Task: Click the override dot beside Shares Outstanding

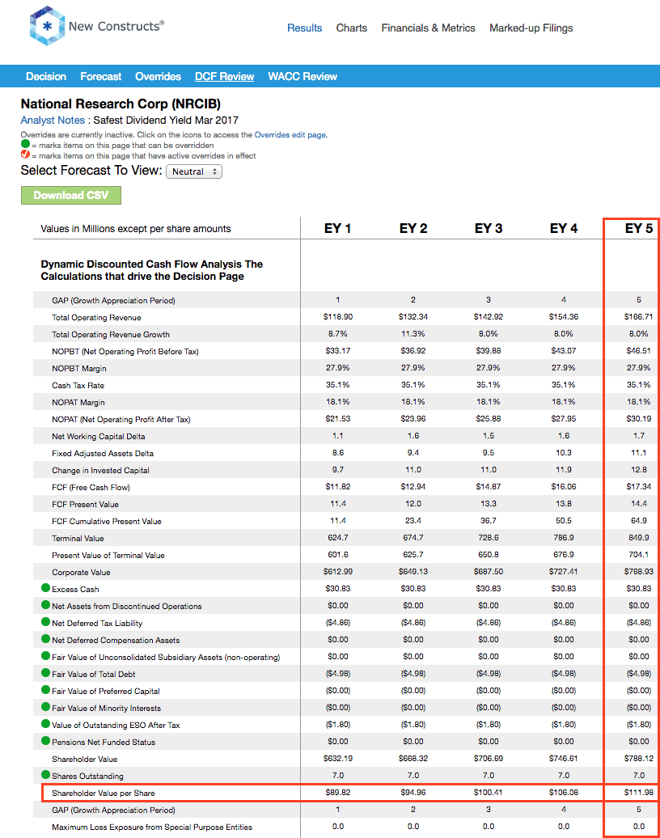Action: point(46,775)
